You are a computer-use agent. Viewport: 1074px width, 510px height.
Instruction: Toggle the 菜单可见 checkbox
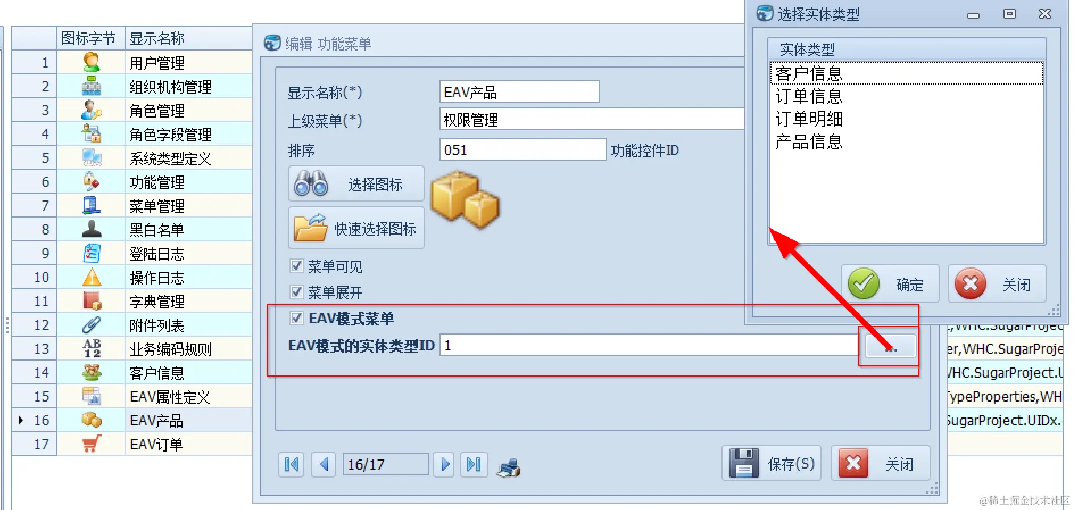click(x=296, y=266)
